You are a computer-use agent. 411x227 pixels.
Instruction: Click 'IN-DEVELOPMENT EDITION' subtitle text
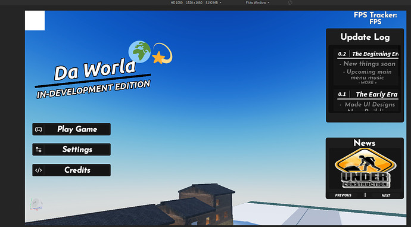[x=94, y=89]
